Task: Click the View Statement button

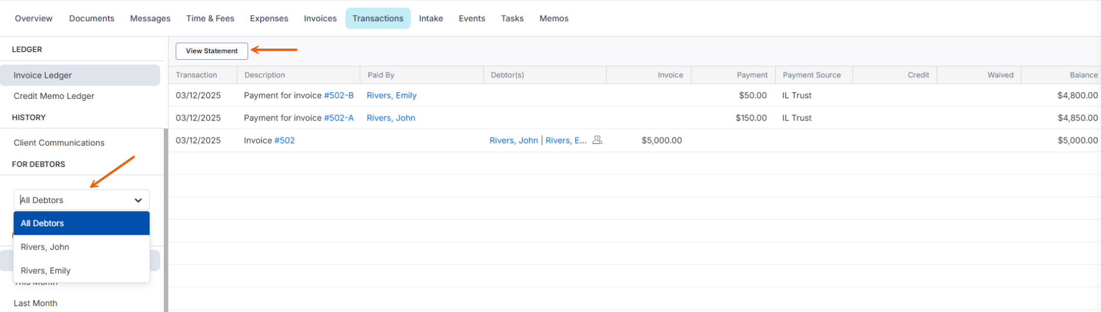Action: click(211, 51)
